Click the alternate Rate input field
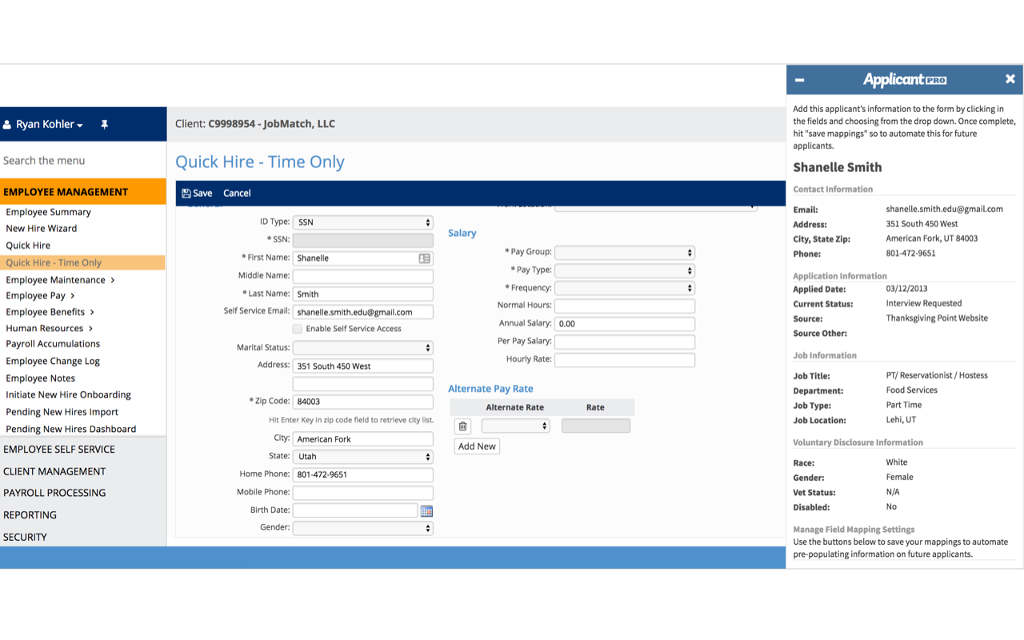 595,426
